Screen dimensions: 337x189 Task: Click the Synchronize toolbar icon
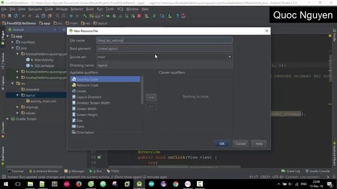coord(16,16)
